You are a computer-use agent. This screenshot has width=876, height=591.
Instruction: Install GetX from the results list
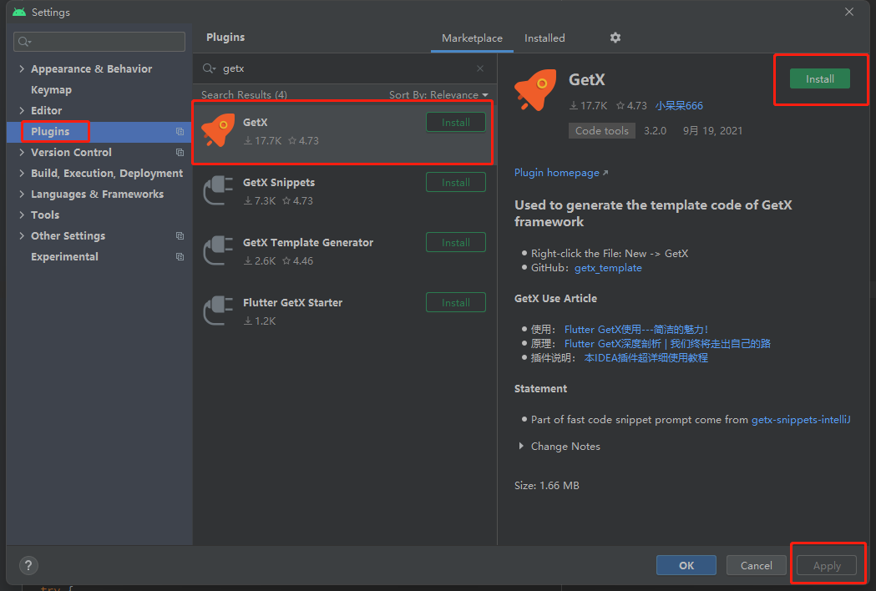point(456,123)
